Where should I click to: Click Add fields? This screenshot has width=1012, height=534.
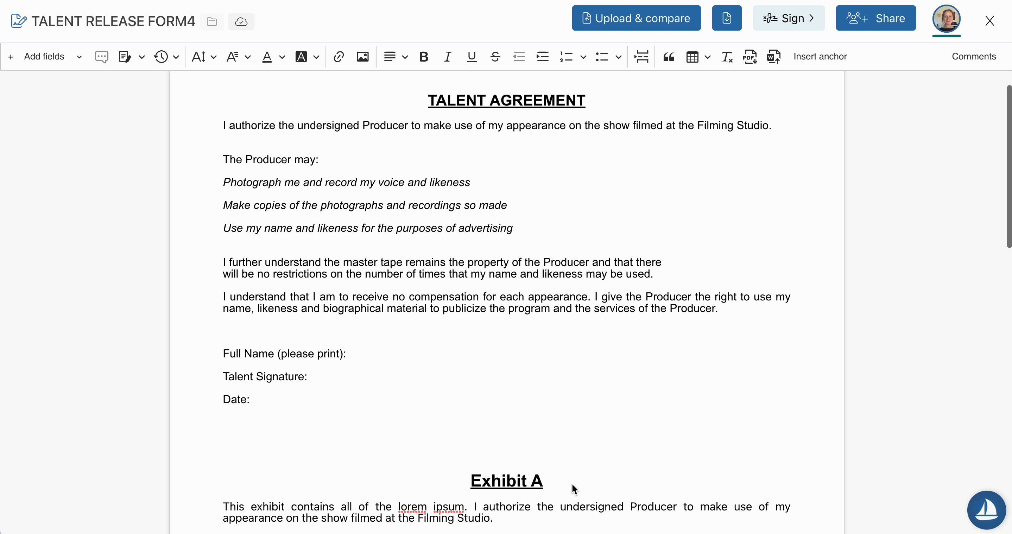point(44,57)
